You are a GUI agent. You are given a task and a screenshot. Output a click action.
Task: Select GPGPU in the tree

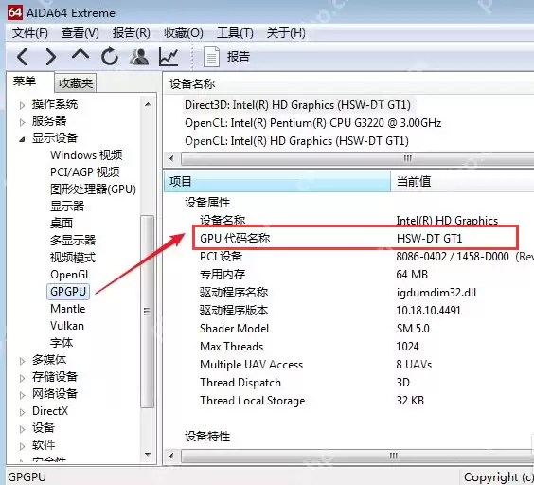click(68, 292)
